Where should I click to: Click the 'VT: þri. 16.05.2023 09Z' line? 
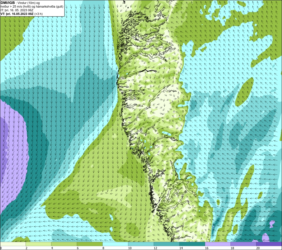17,14
